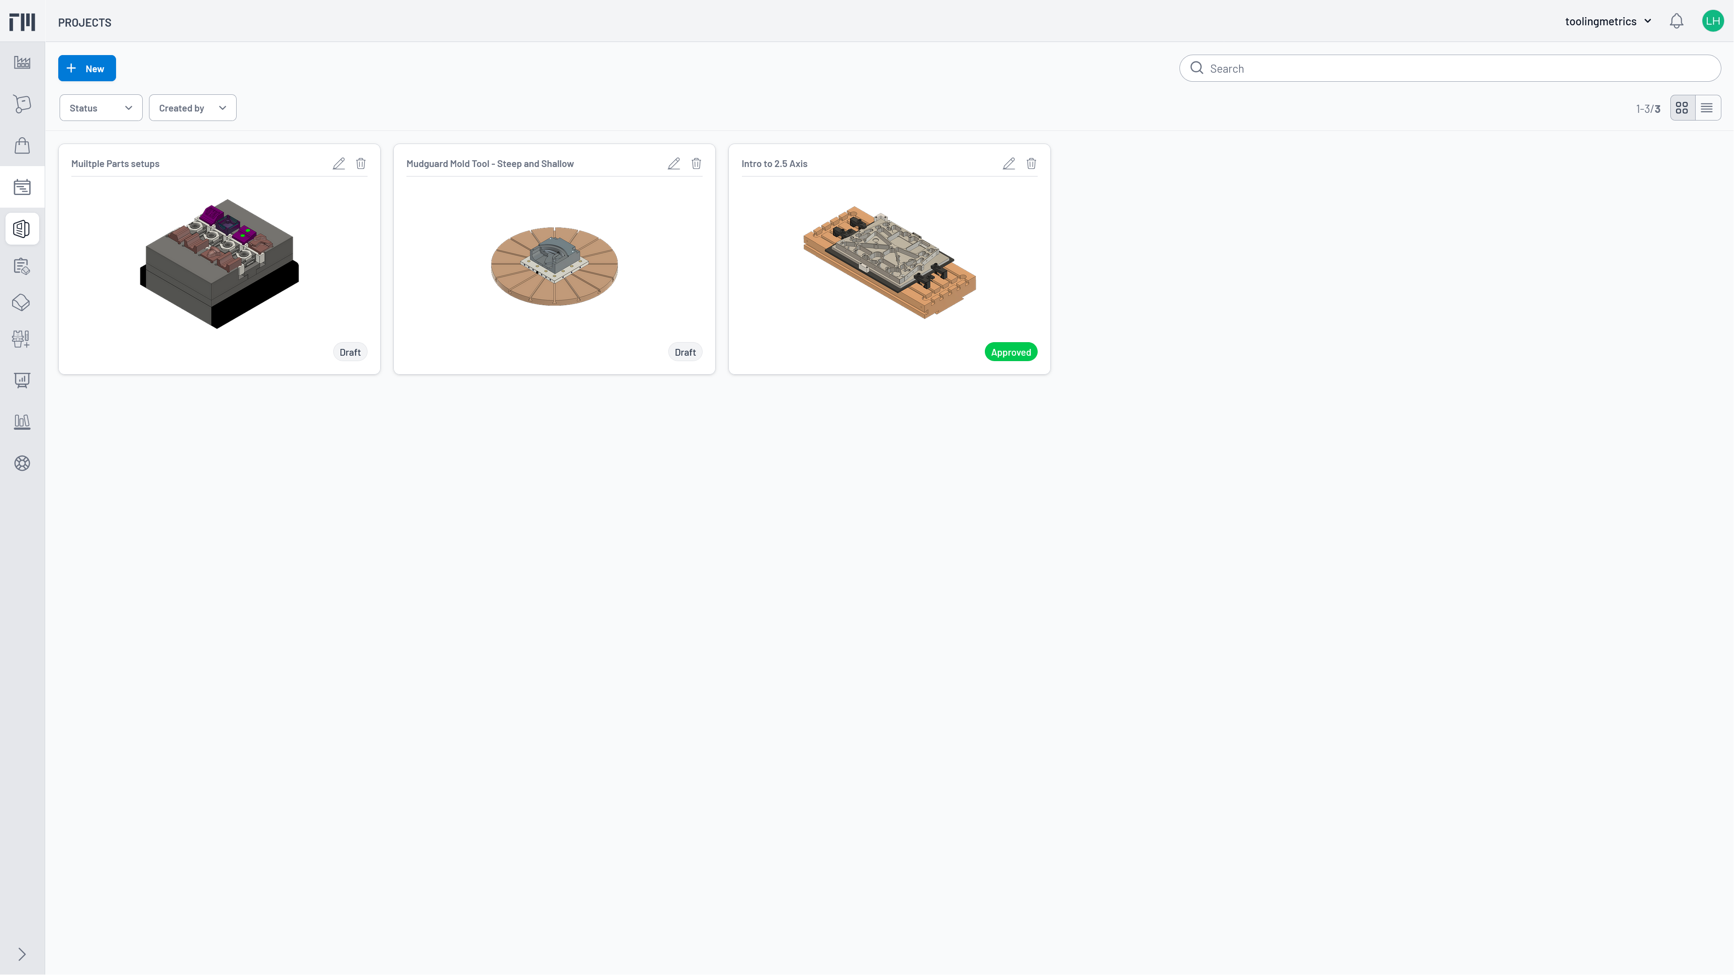Click pencil icon on Intro to 2.5 Axis
Screen dimensions: 1734x975
pos(1008,163)
